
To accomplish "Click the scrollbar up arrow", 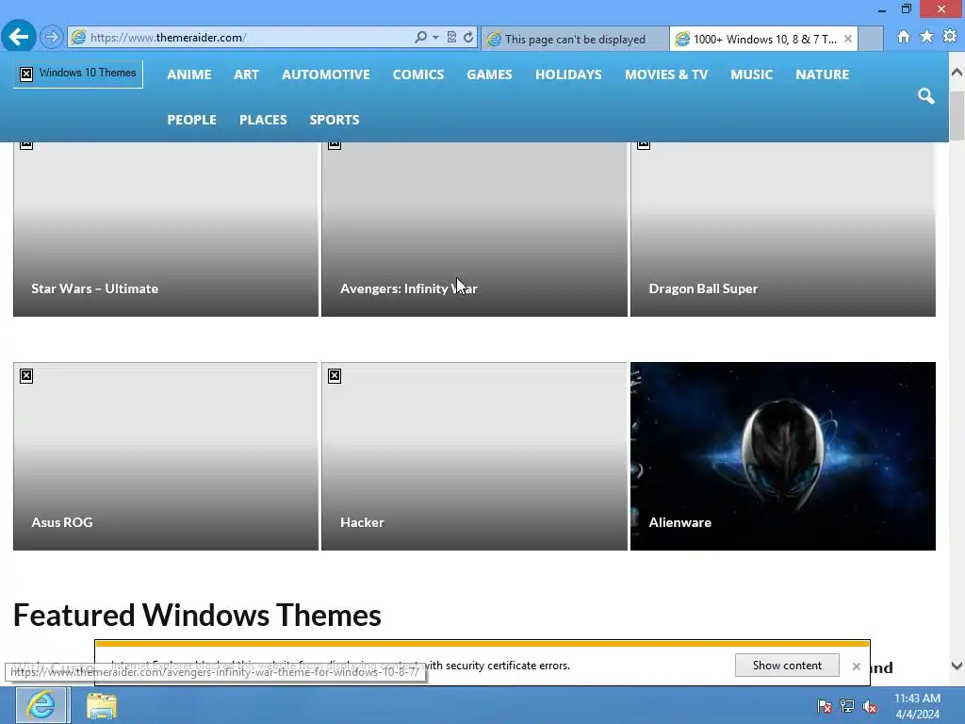I will (x=957, y=72).
